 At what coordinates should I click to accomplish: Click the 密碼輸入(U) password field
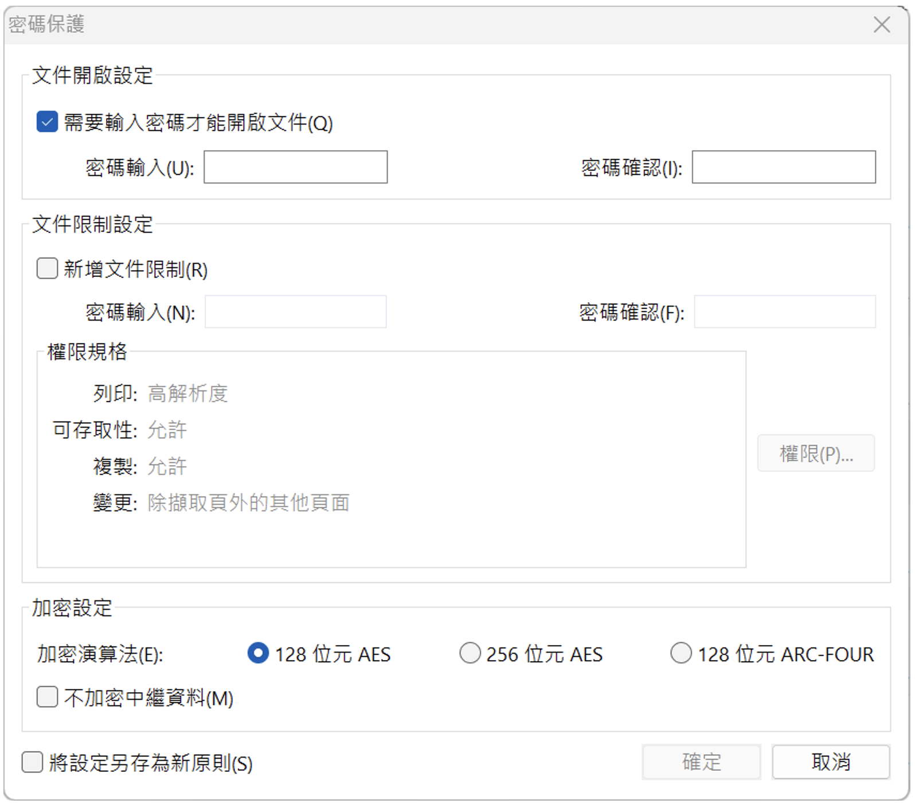click(295, 167)
